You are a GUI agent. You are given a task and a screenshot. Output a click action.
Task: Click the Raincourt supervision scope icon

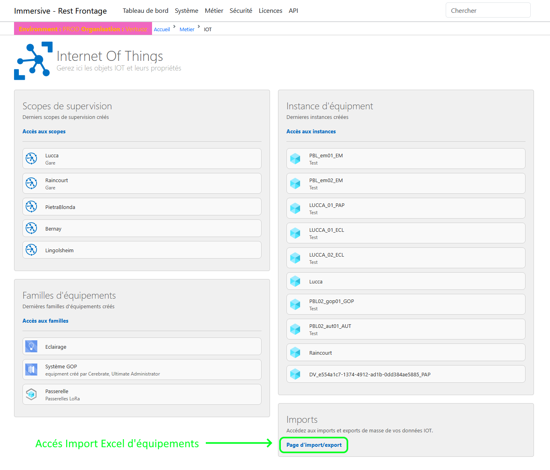(x=31, y=183)
